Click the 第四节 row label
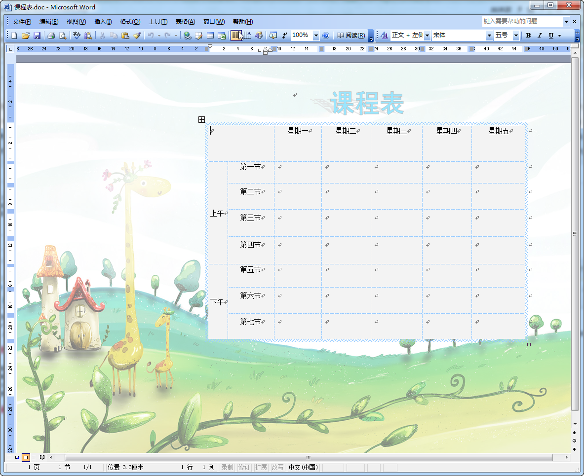The image size is (584, 476). (250, 245)
